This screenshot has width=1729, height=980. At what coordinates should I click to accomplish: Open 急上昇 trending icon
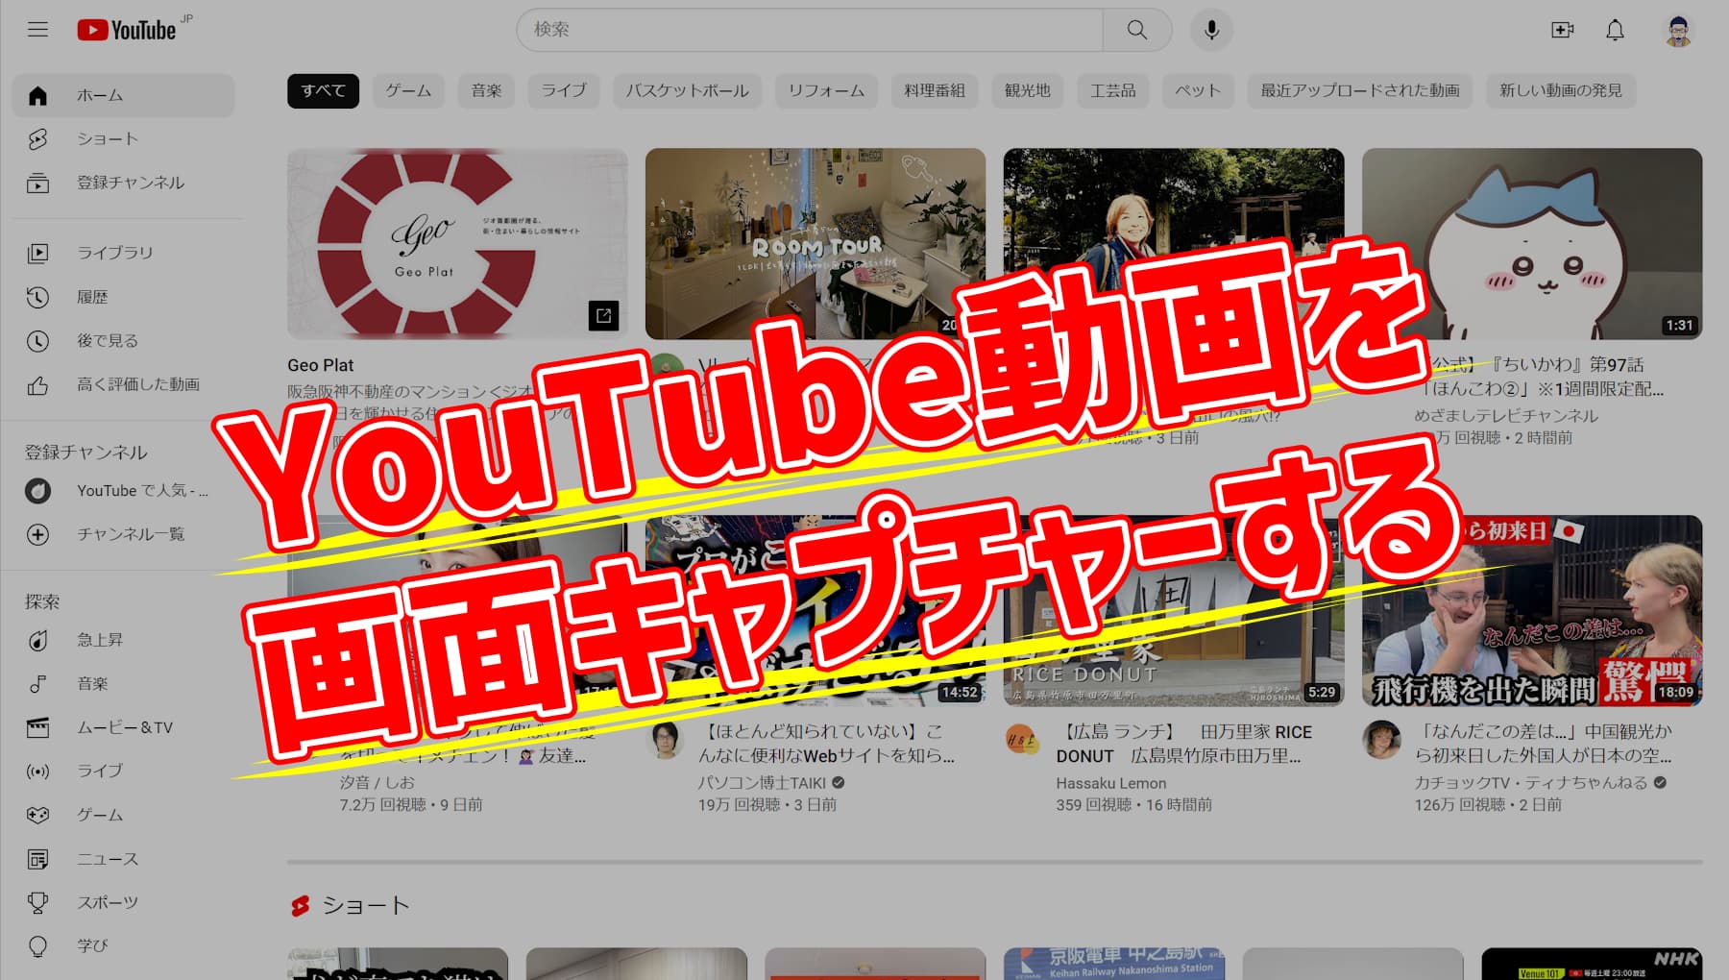coord(37,640)
